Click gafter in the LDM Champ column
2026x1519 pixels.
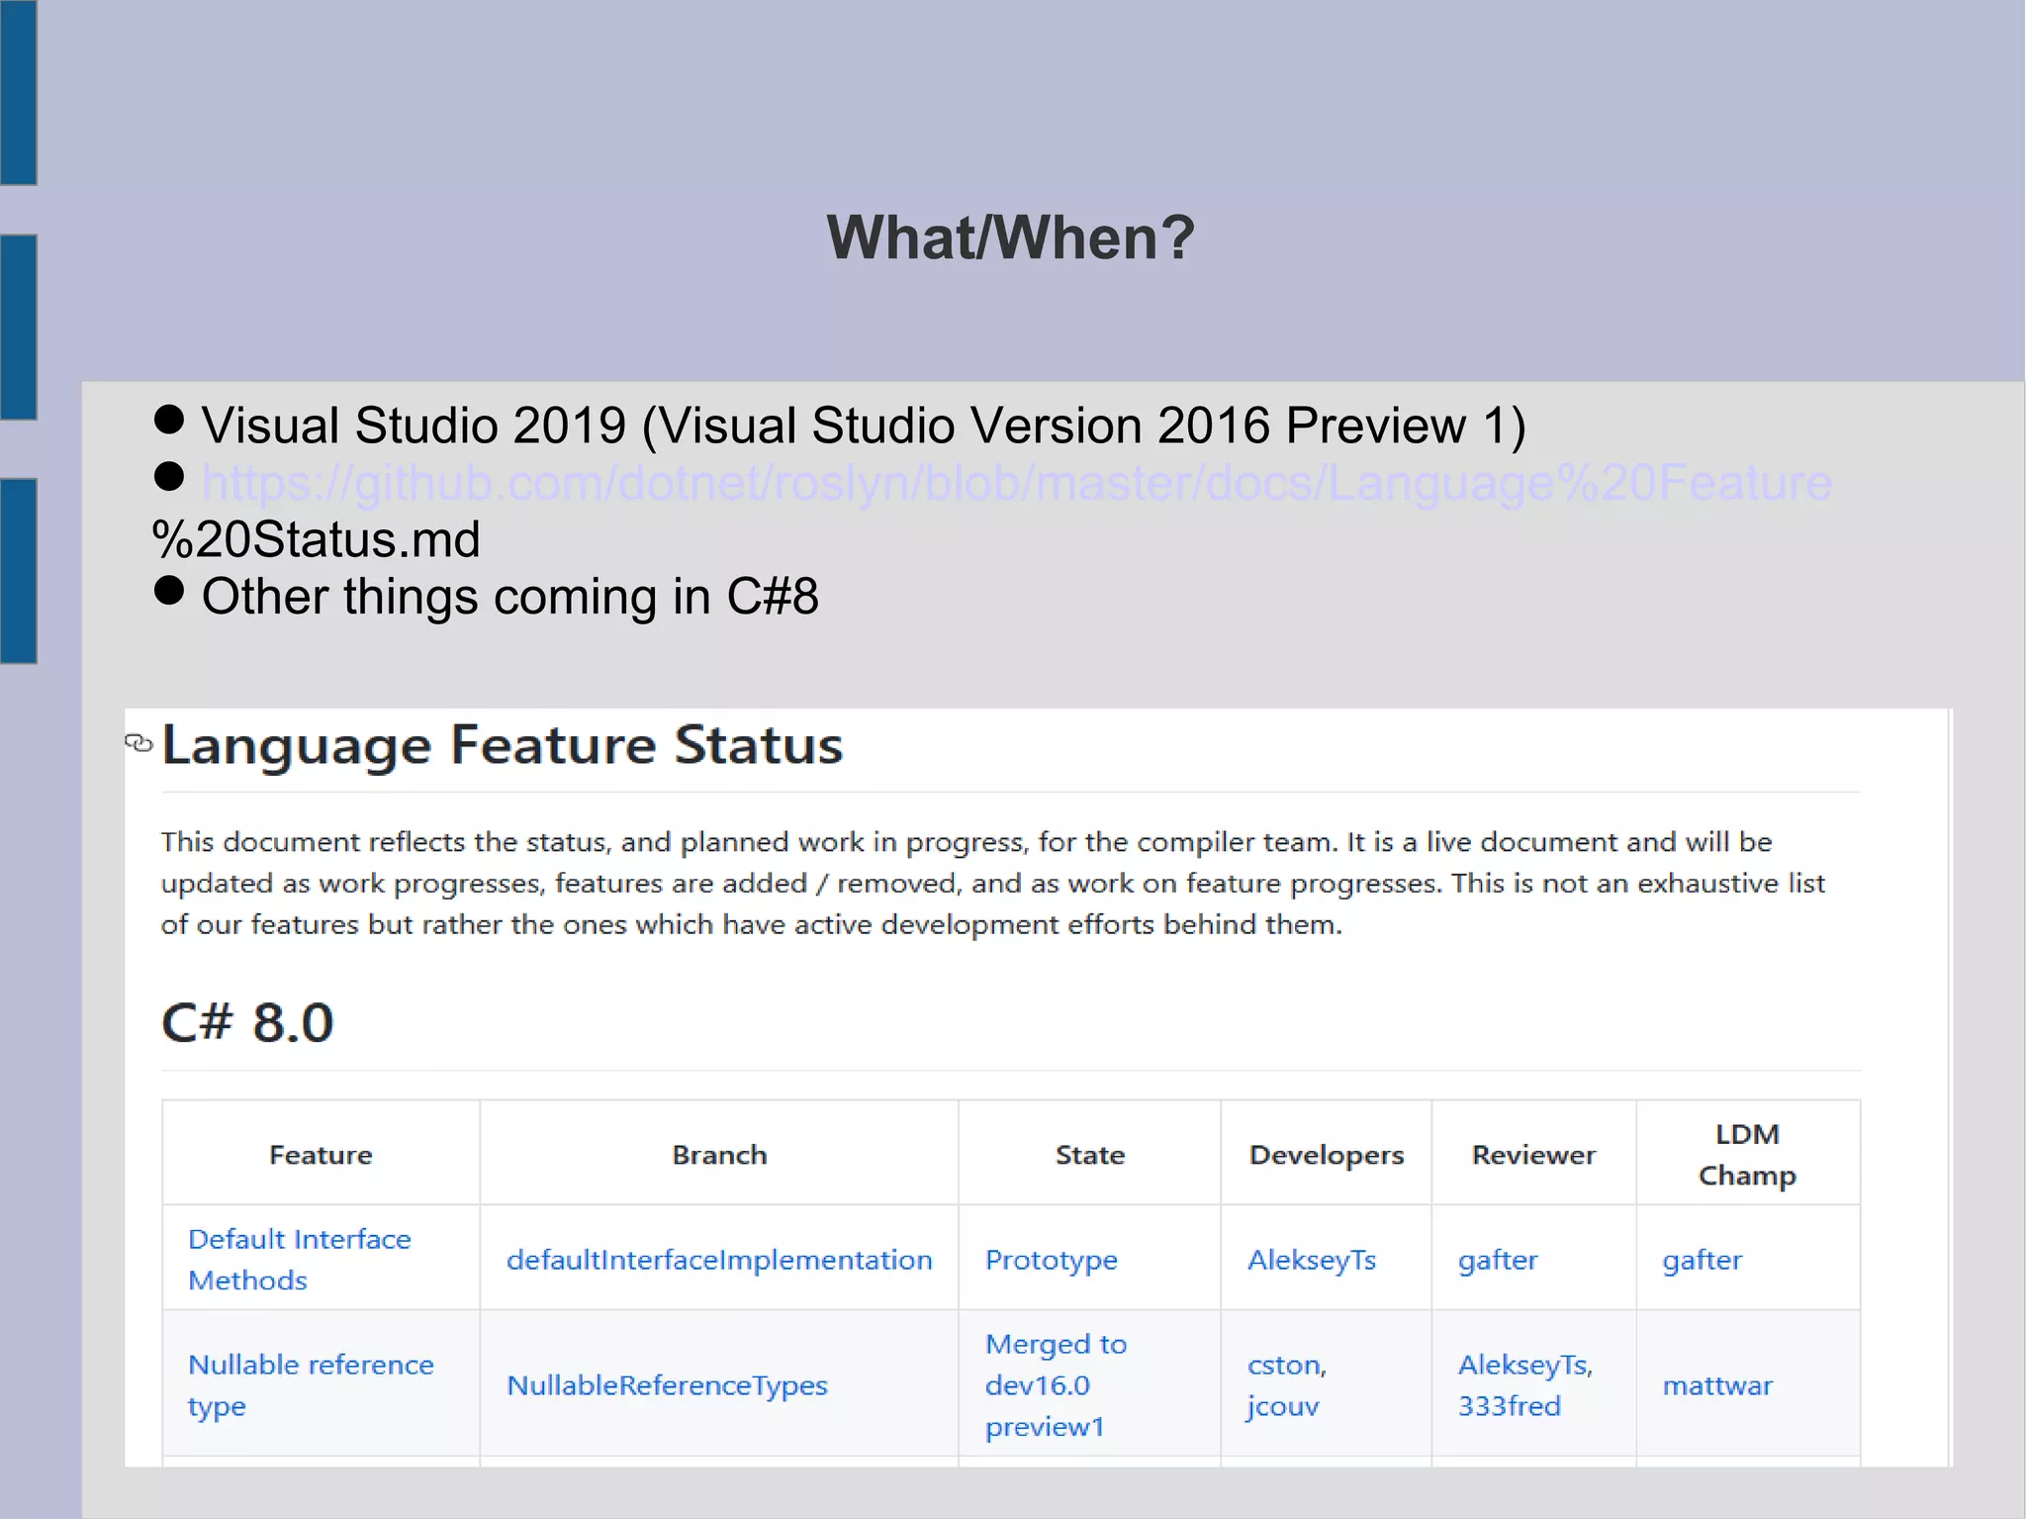click(1702, 1260)
